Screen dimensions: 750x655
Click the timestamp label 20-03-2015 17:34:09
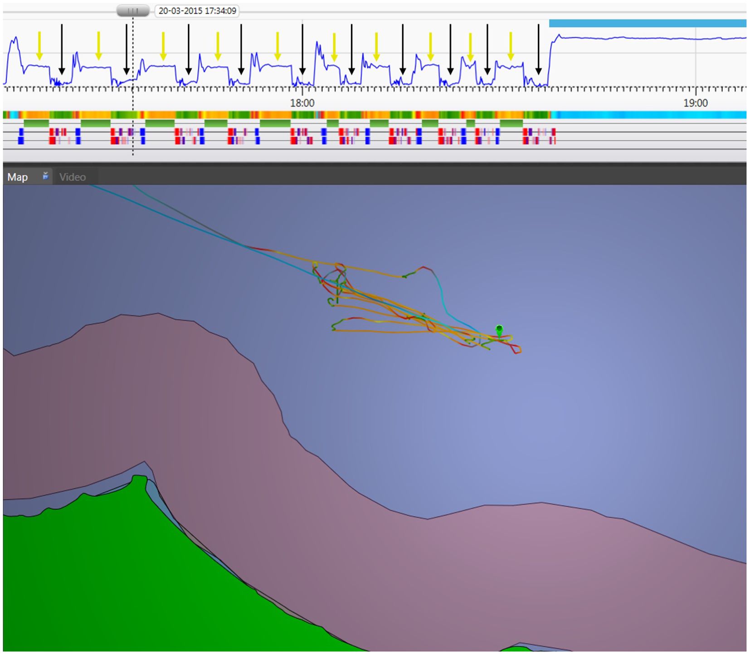197,12
